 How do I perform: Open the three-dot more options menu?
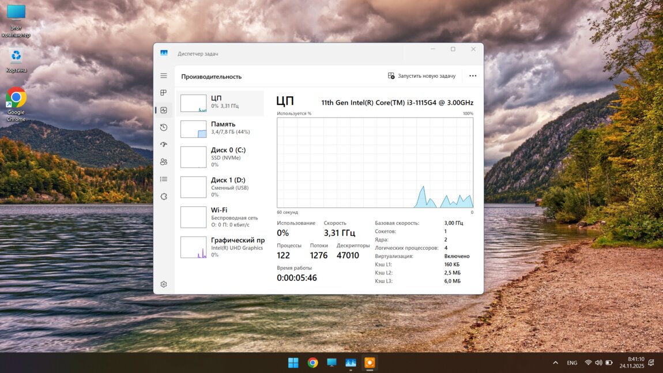point(473,76)
